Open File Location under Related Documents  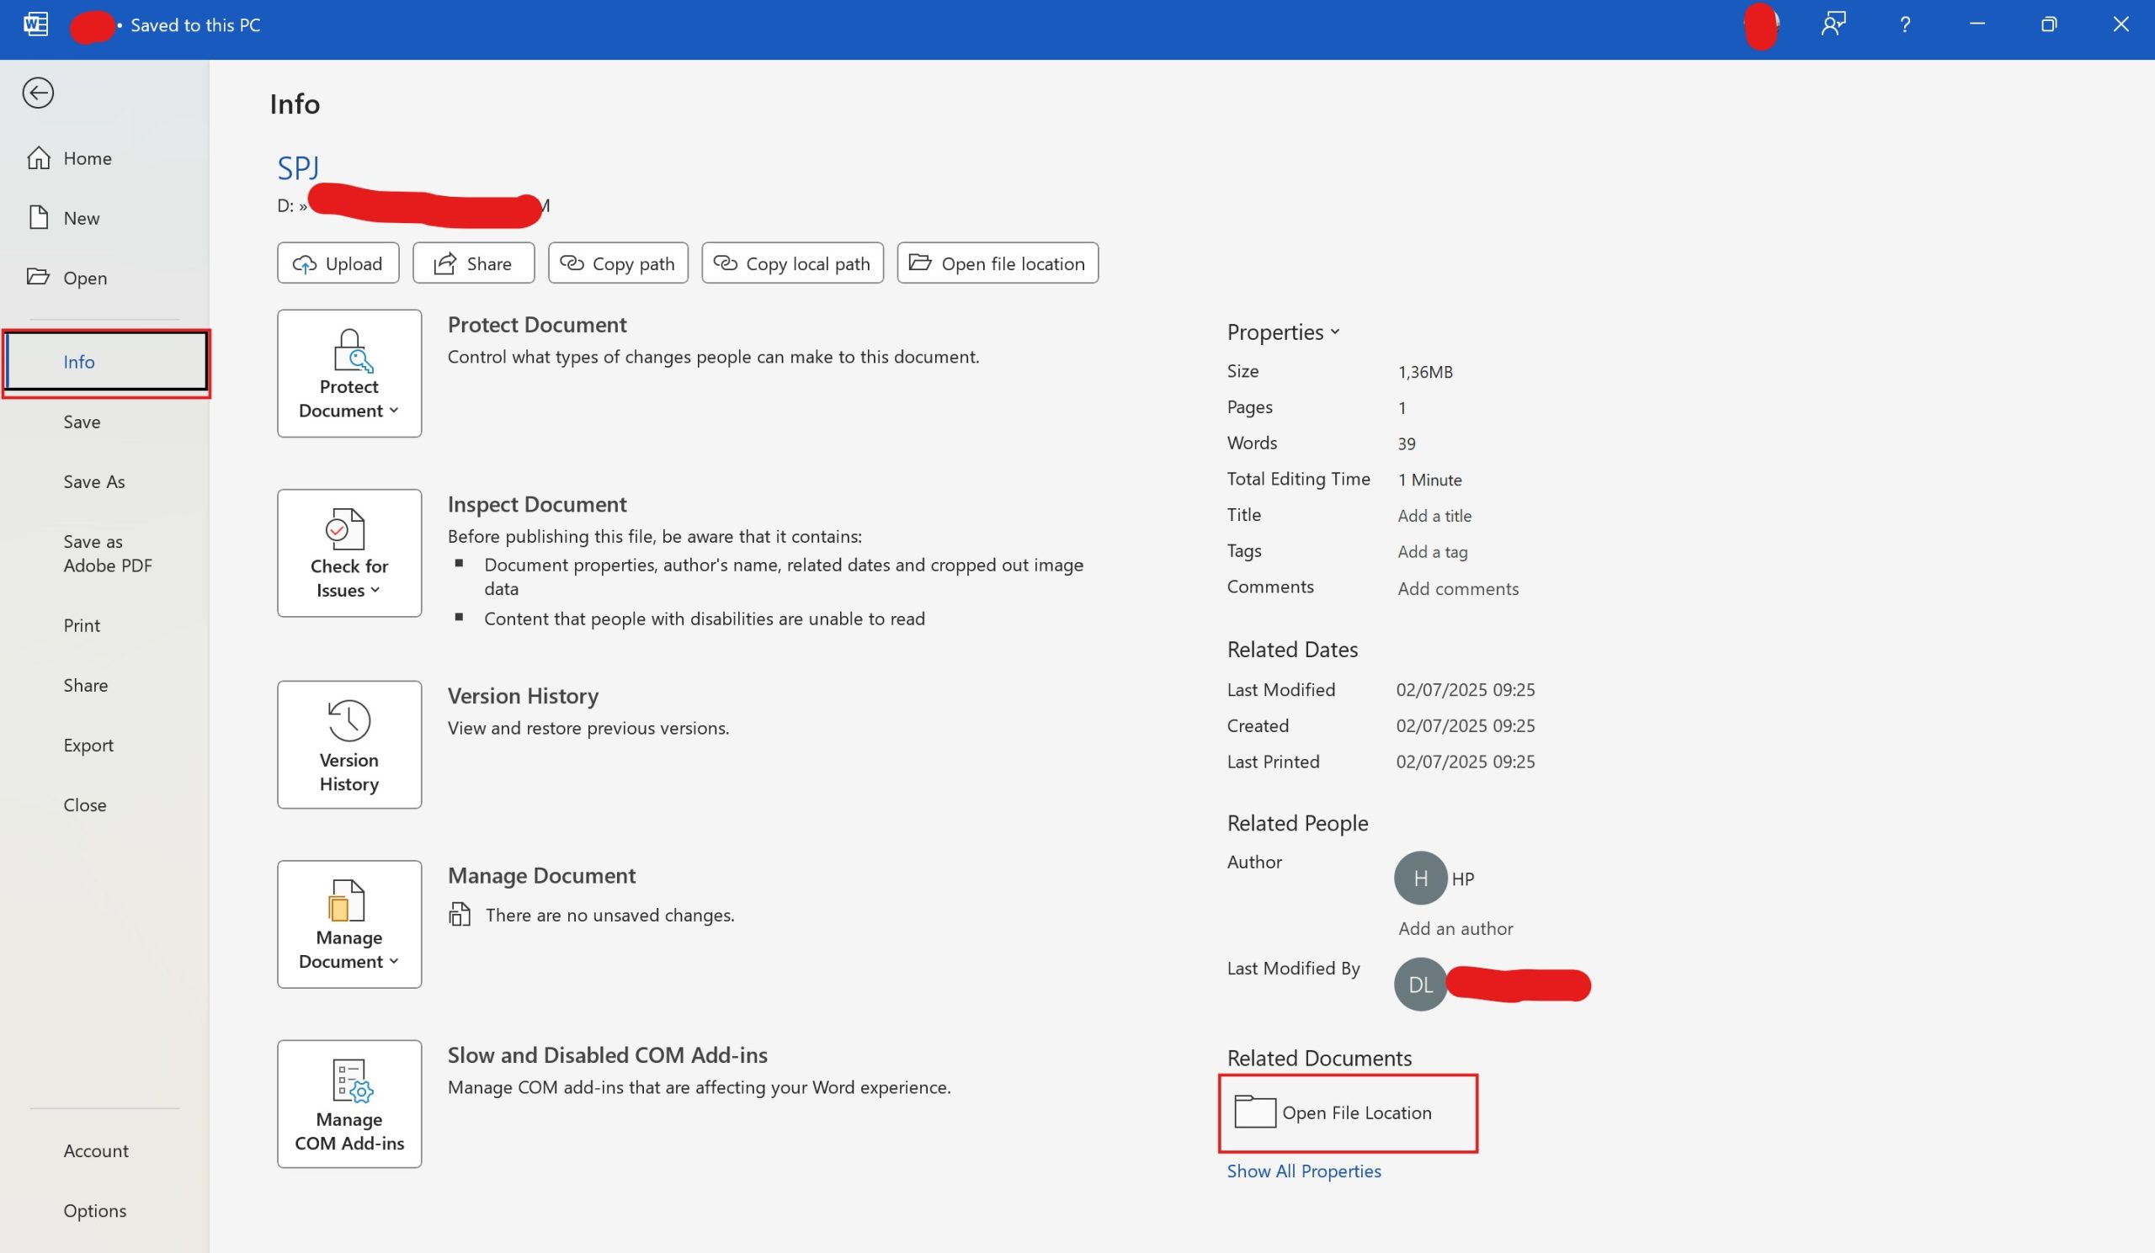(1347, 1112)
